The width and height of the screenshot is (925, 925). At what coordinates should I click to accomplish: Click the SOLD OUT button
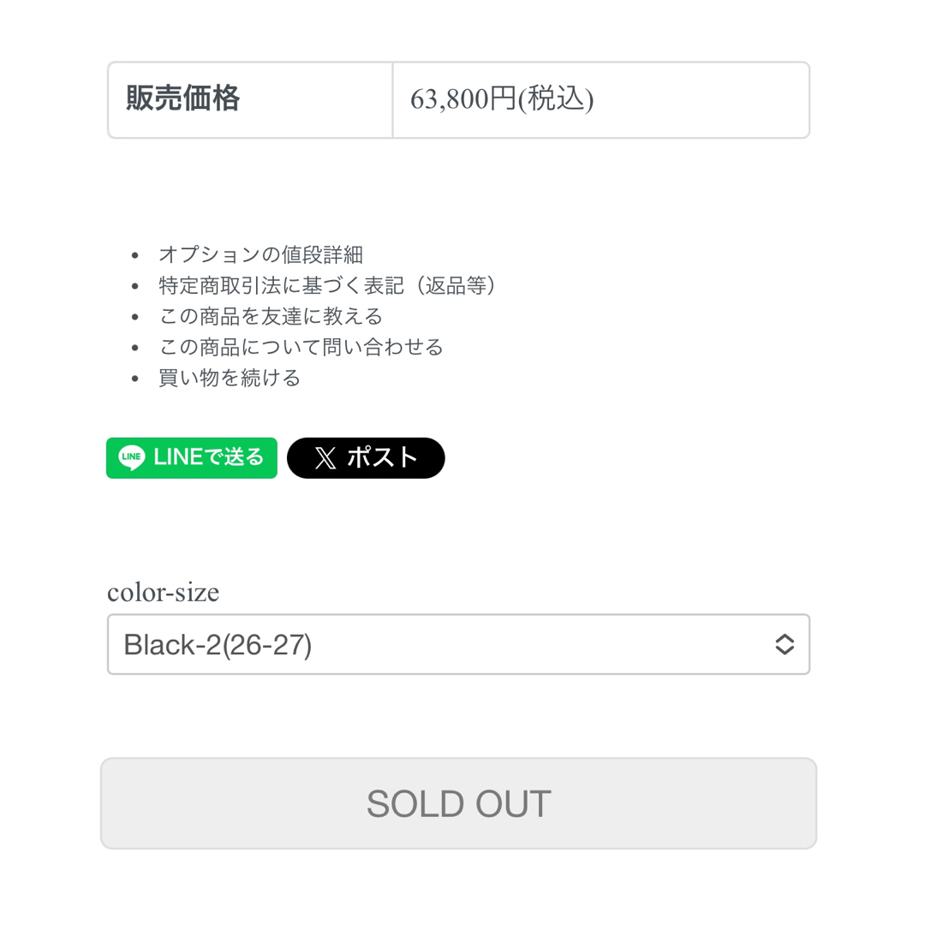tap(458, 803)
